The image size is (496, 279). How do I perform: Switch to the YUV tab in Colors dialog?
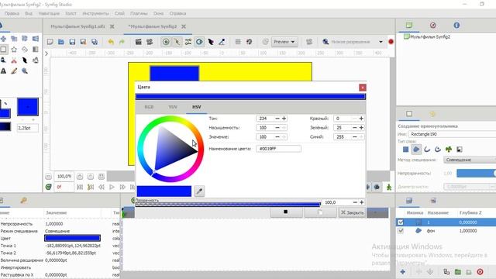pos(173,107)
